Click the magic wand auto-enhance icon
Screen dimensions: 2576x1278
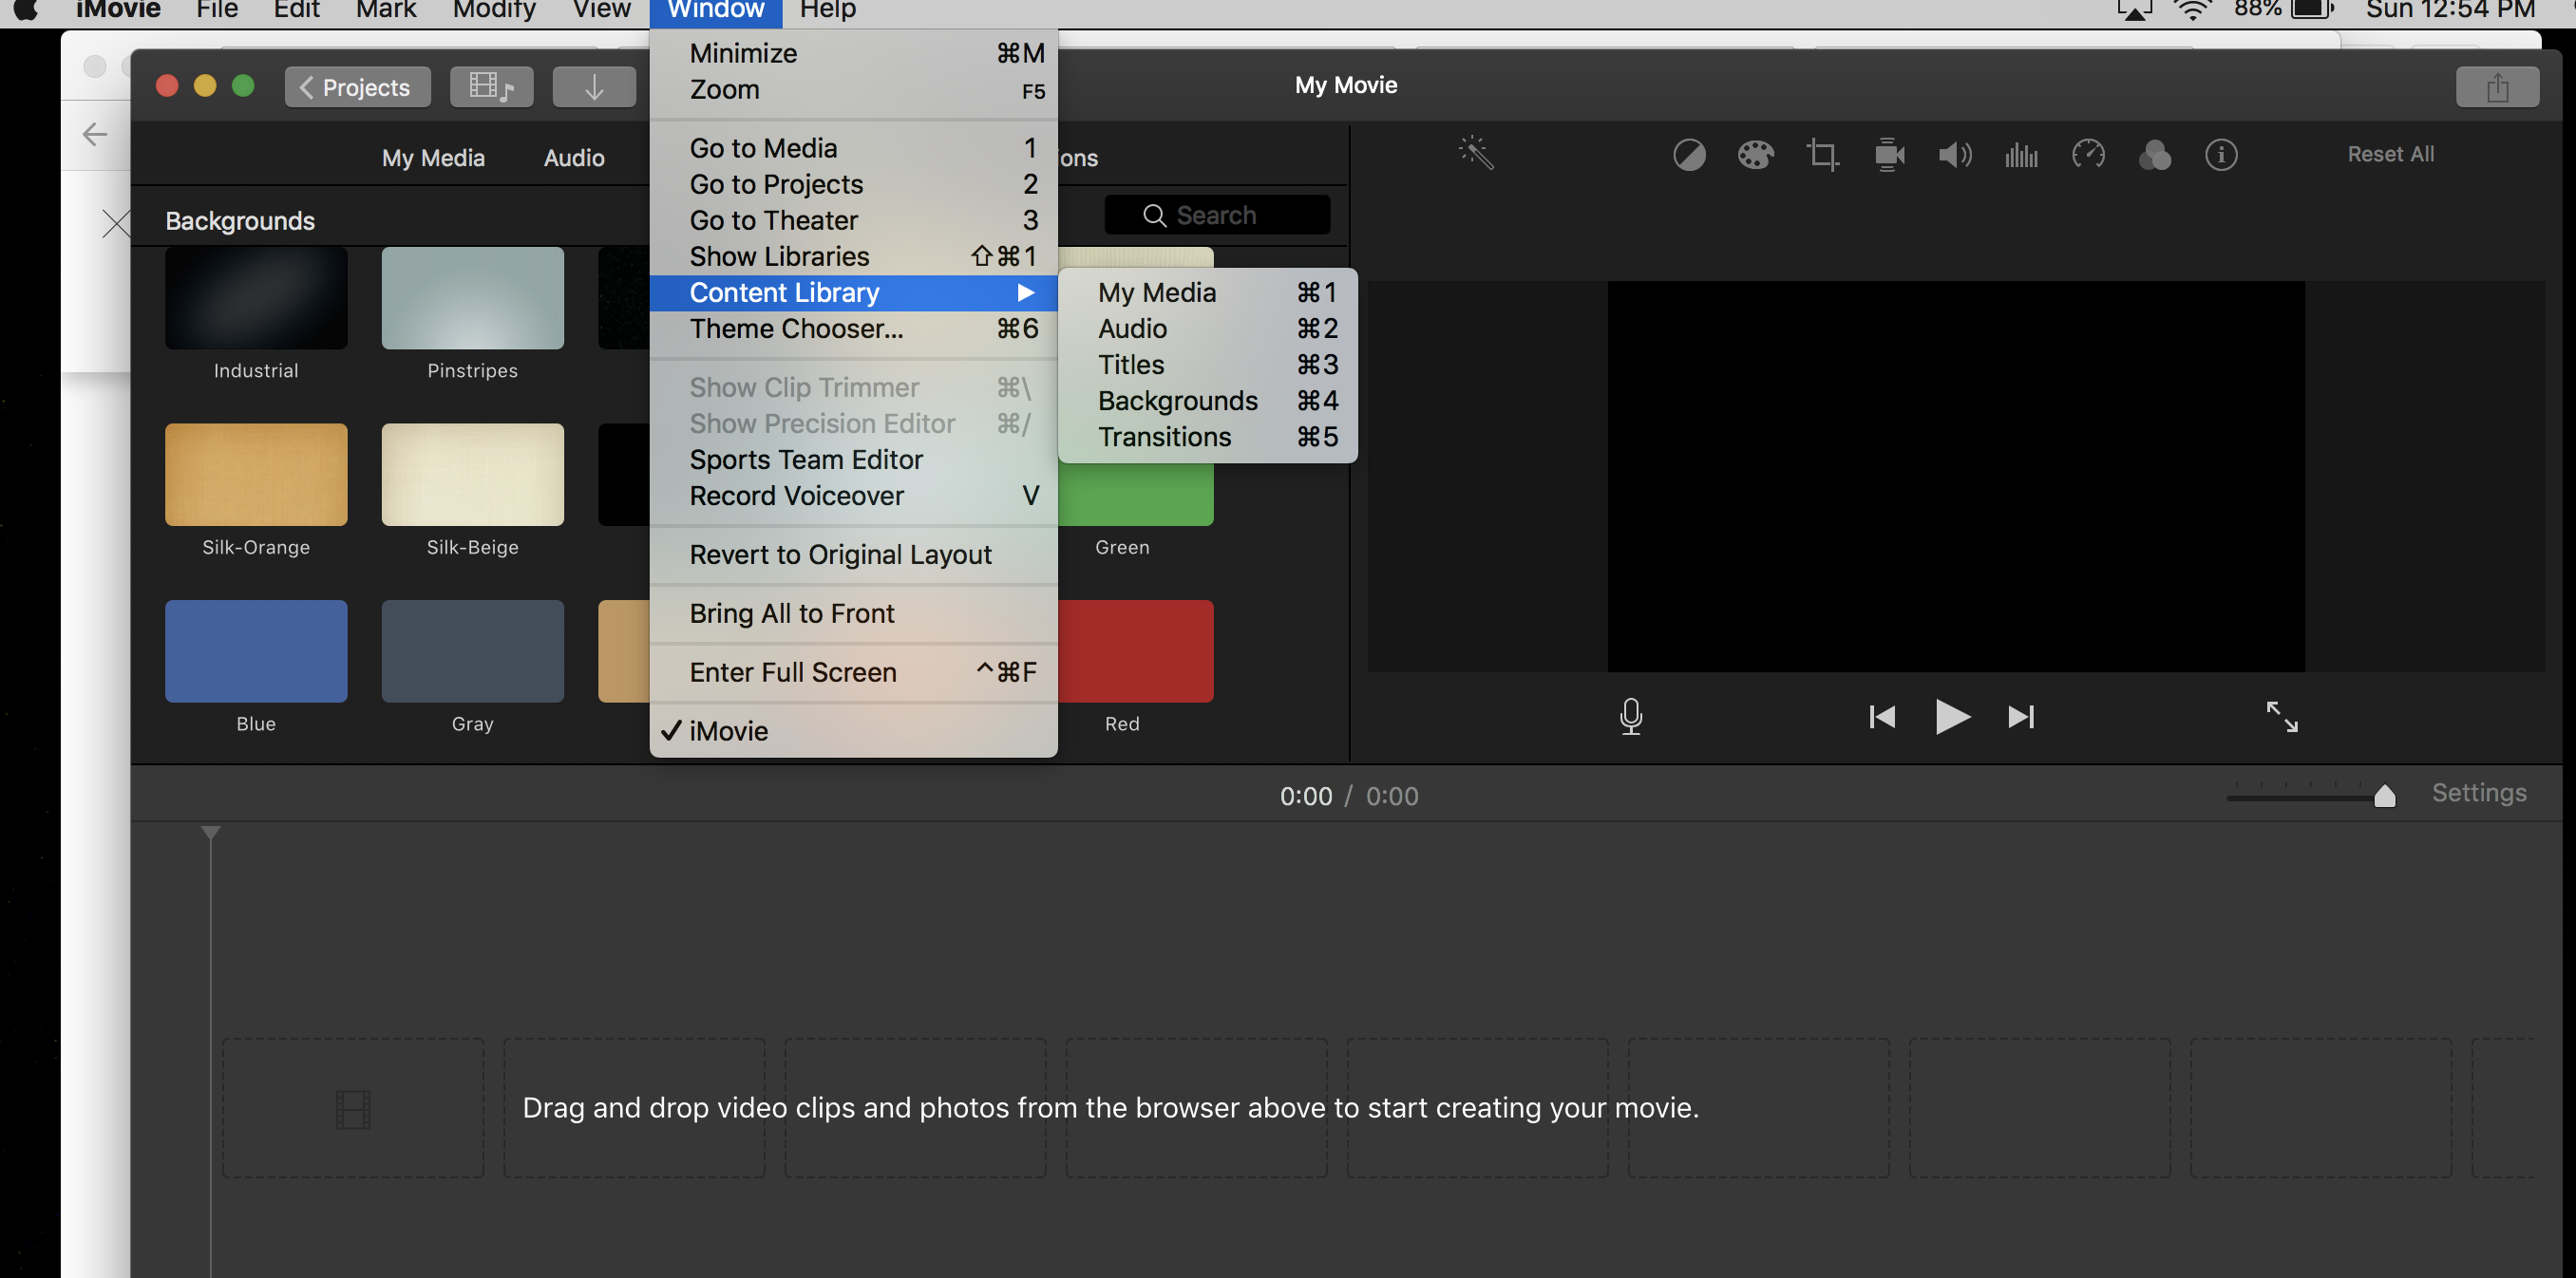tap(1476, 154)
